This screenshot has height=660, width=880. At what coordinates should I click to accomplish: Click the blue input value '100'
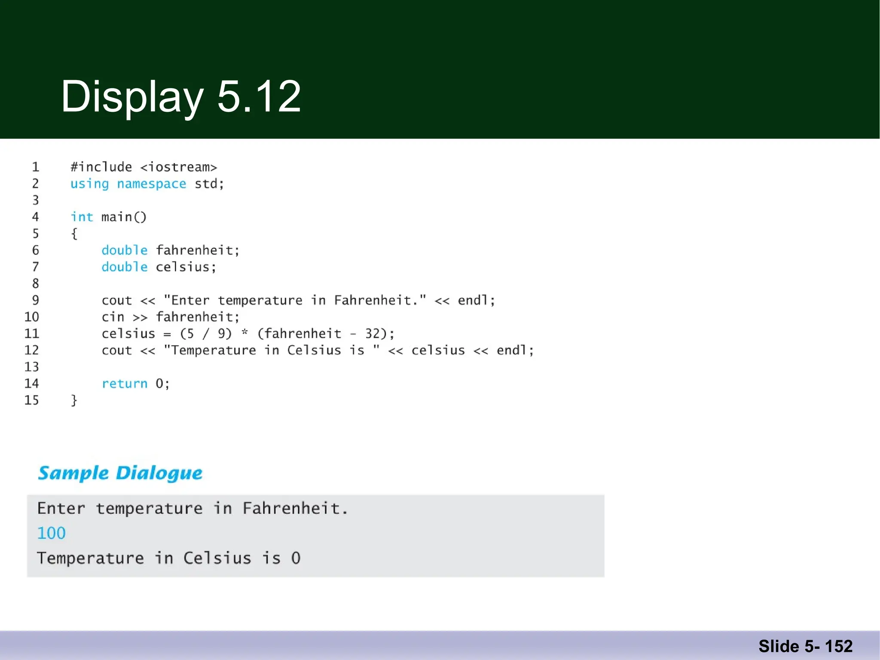pyautogui.click(x=52, y=533)
